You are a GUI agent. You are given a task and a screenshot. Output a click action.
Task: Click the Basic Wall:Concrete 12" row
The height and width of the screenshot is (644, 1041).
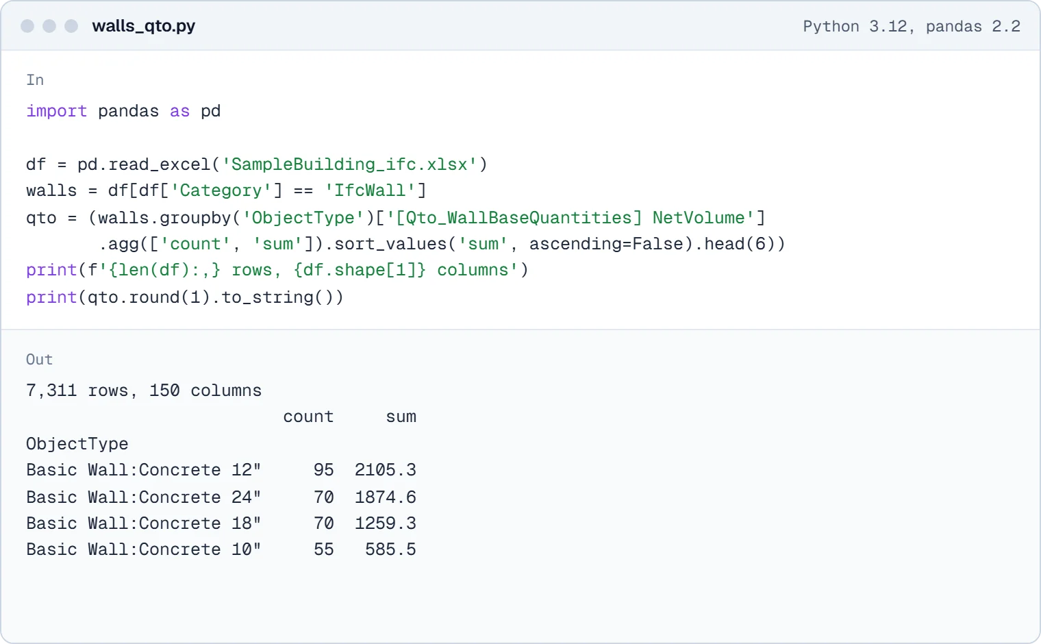(221, 470)
